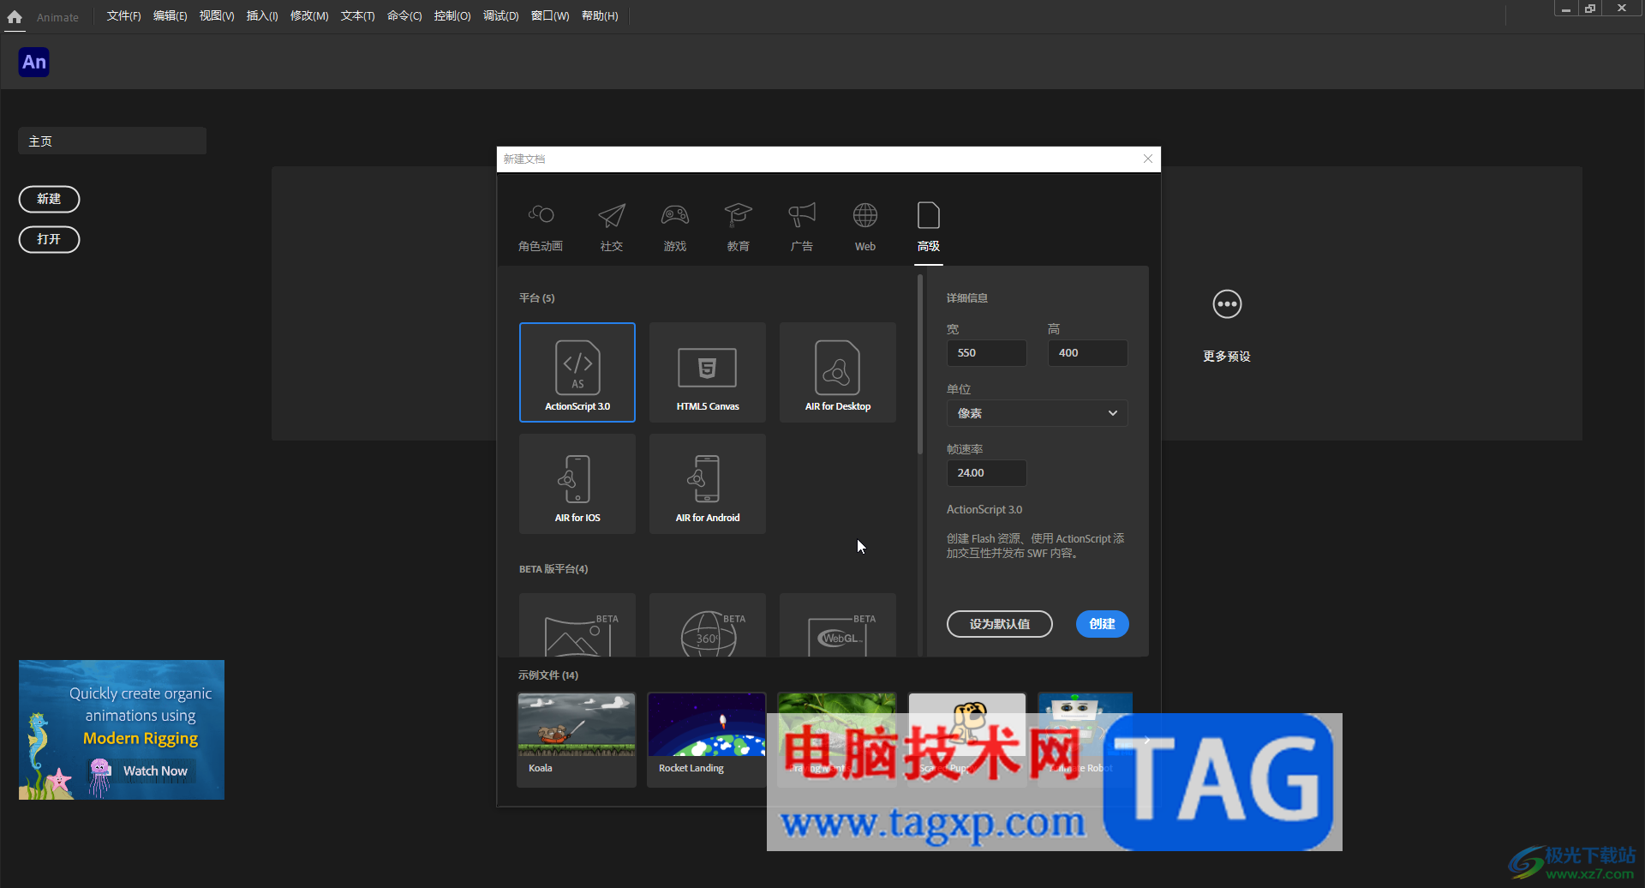1645x888 pixels.
Task: Click the 宽 width field 550
Action: [x=986, y=353]
